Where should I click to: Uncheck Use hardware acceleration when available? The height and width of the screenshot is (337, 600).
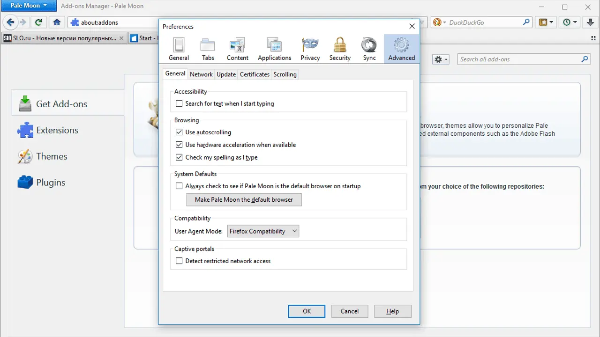(179, 145)
